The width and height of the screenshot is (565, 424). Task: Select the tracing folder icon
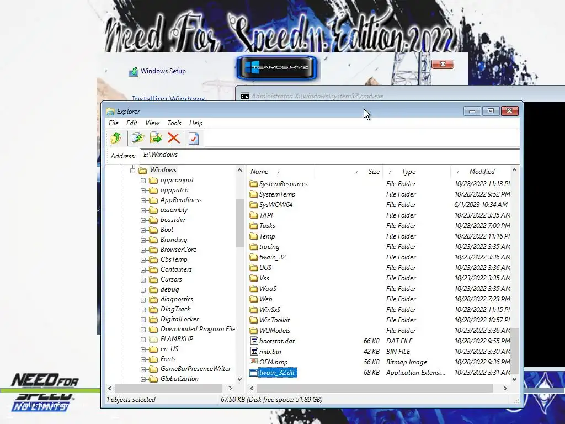[x=254, y=247]
